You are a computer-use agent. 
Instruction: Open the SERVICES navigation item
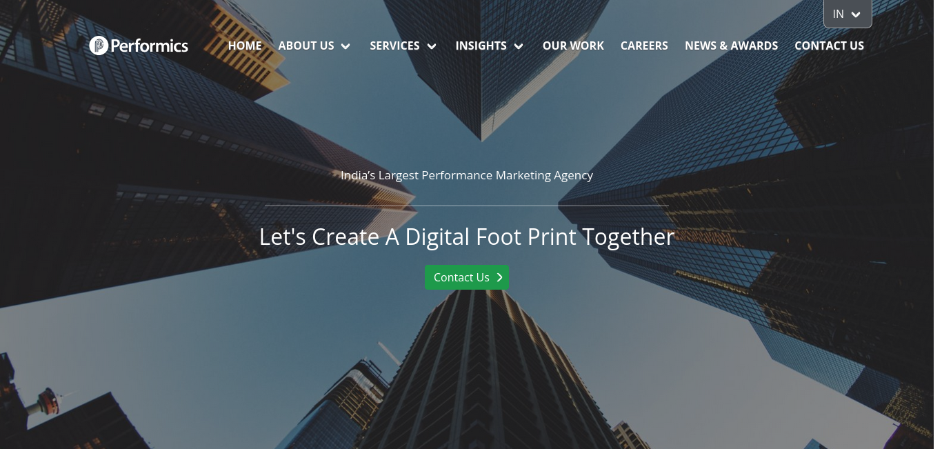tap(394, 46)
